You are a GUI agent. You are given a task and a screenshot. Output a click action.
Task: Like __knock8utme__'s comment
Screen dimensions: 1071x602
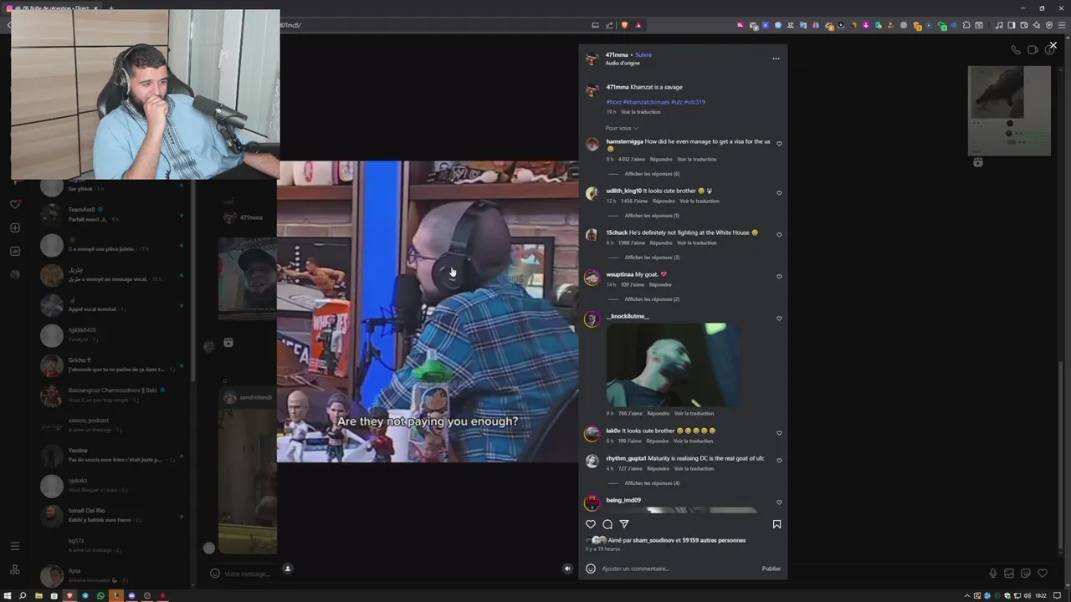779,319
